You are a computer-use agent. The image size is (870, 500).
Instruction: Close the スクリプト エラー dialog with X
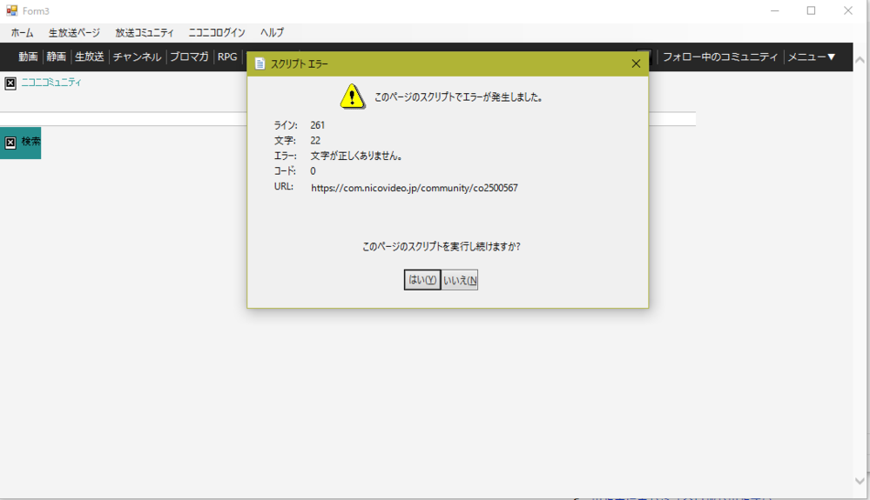pos(636,63)
